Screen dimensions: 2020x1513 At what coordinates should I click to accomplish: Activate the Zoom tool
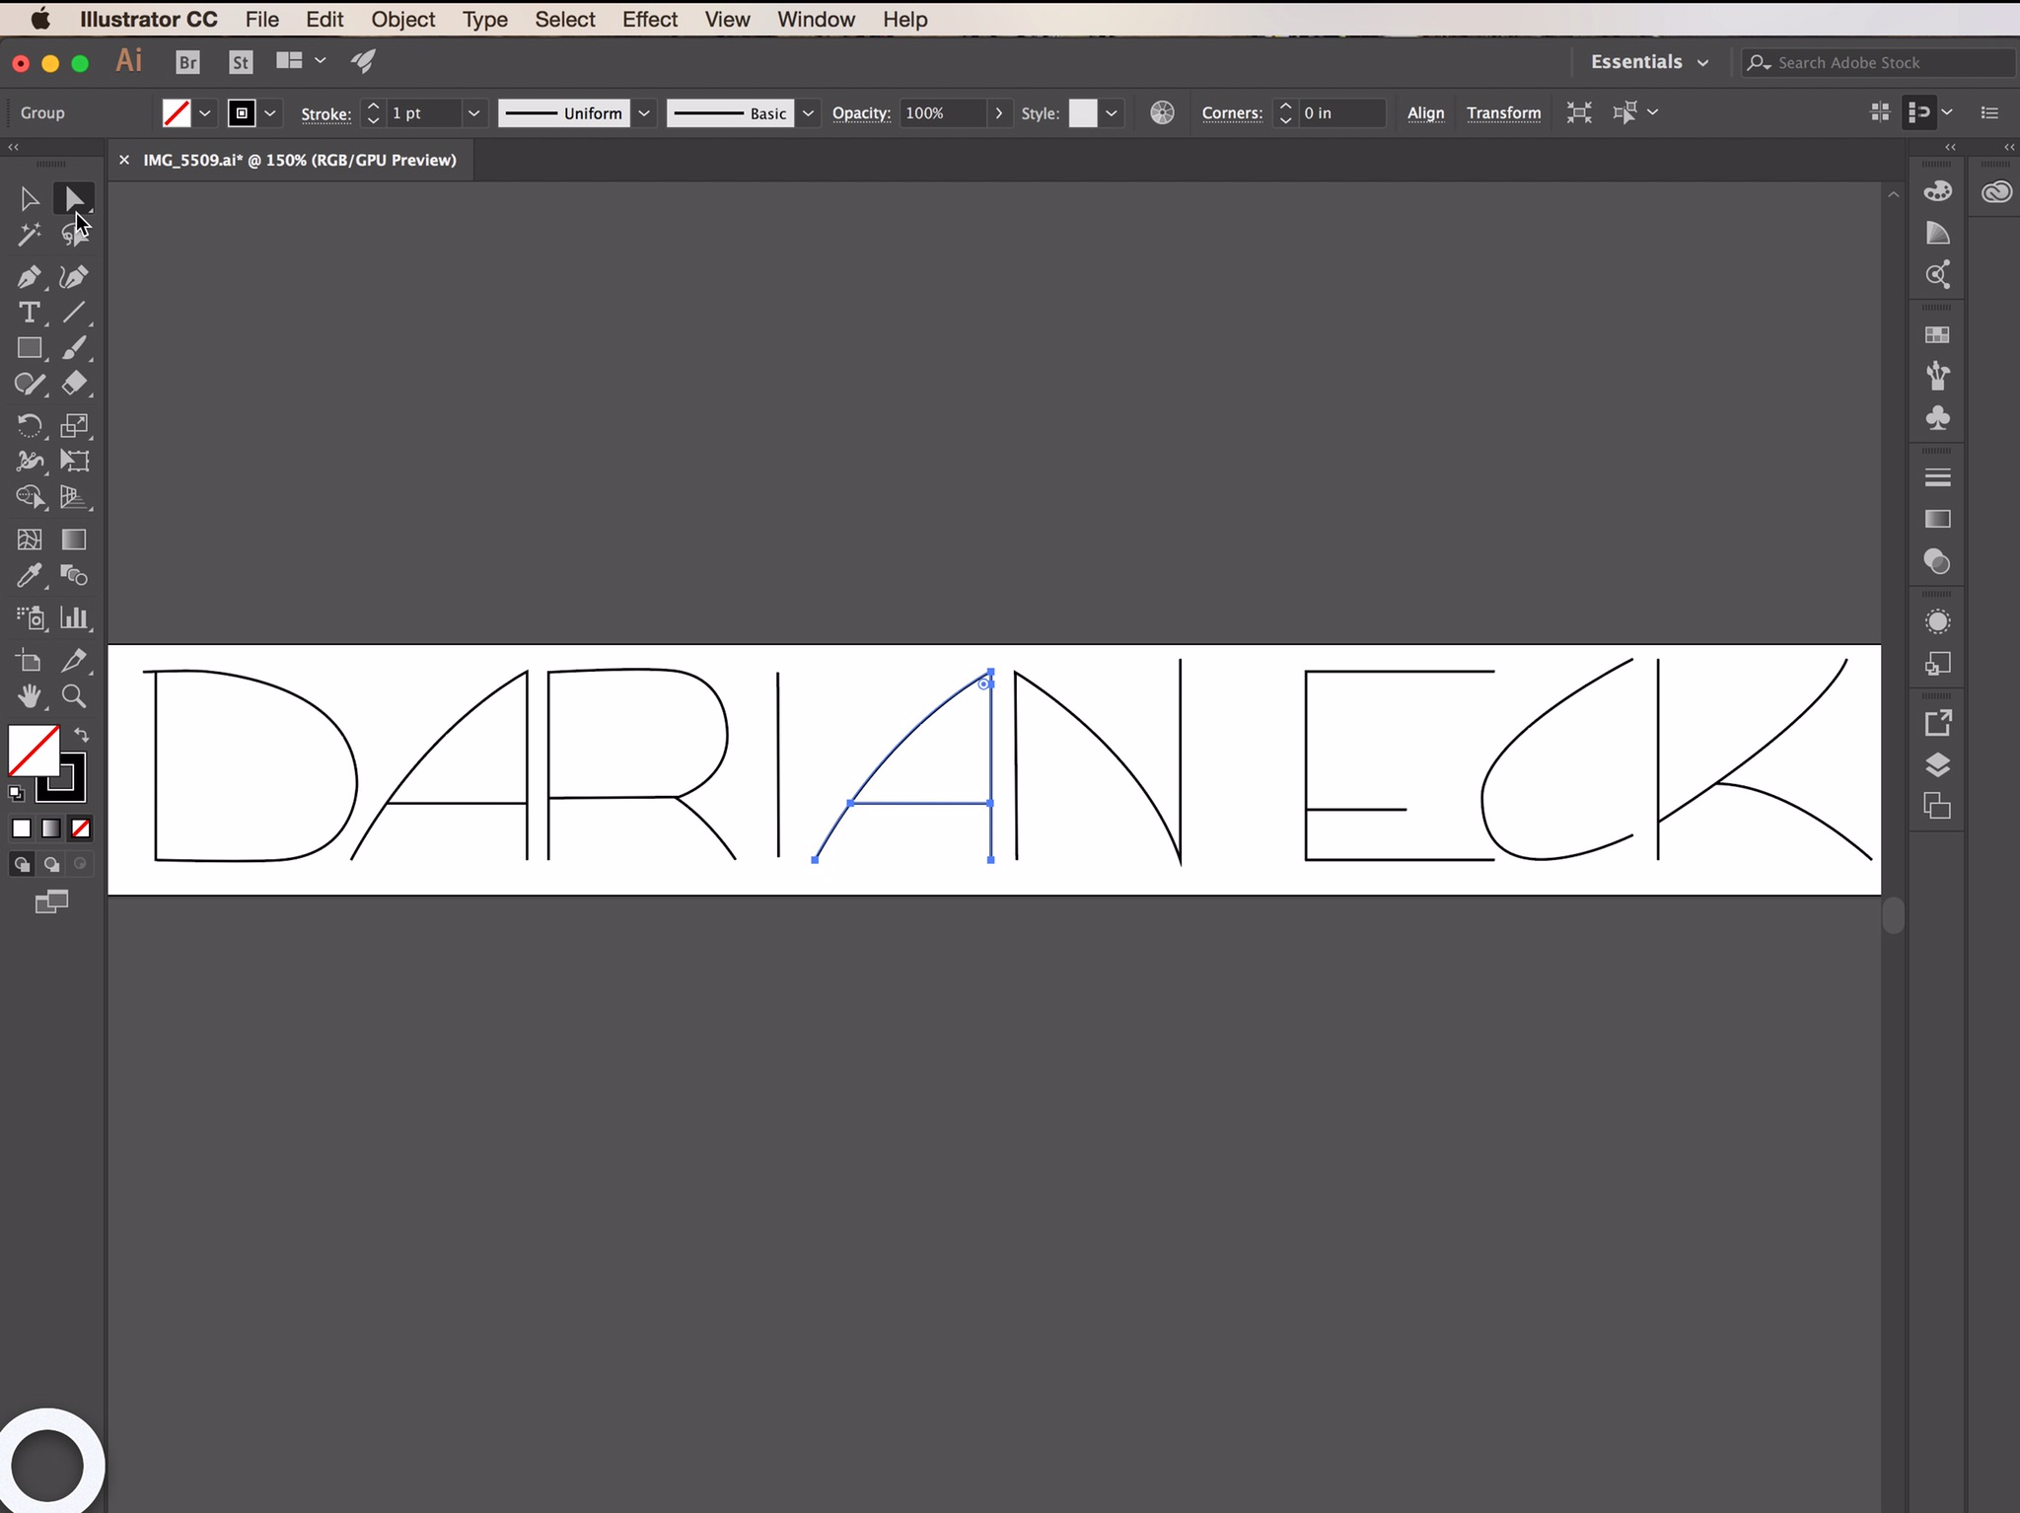tap(74, 696)
